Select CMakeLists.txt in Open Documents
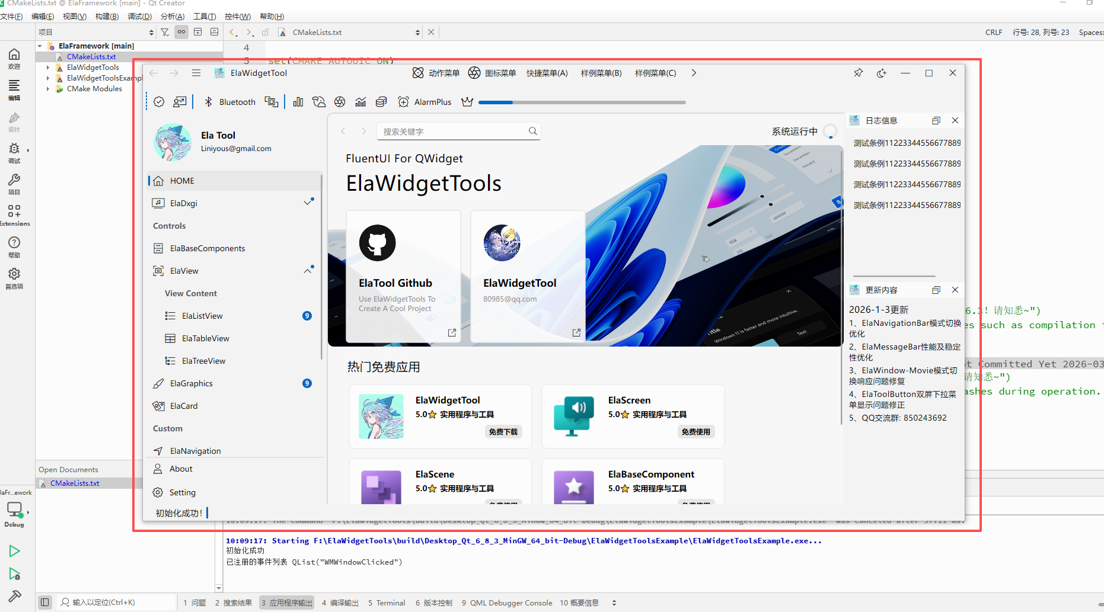The width and height of the screenshot is (1104, 612). [x=75, y=483]
